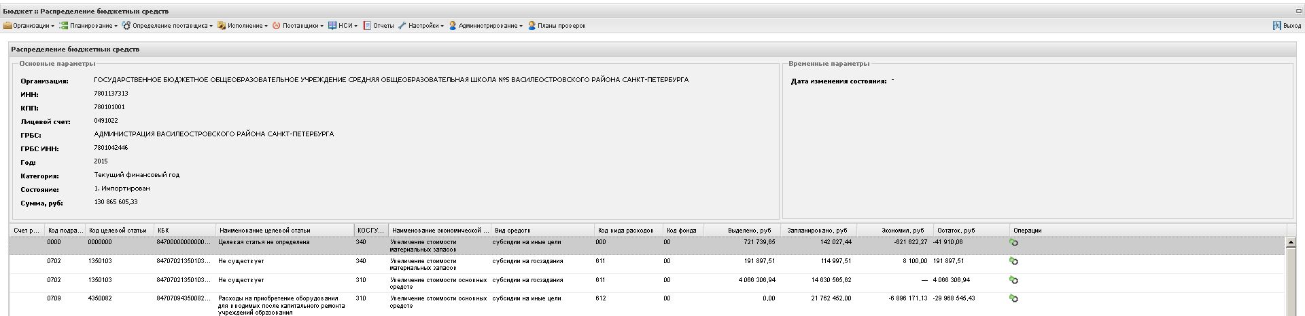Select subdivision code '0709'
The width and height of the screenshot is (1305, 316).
[x=54, y=298]
